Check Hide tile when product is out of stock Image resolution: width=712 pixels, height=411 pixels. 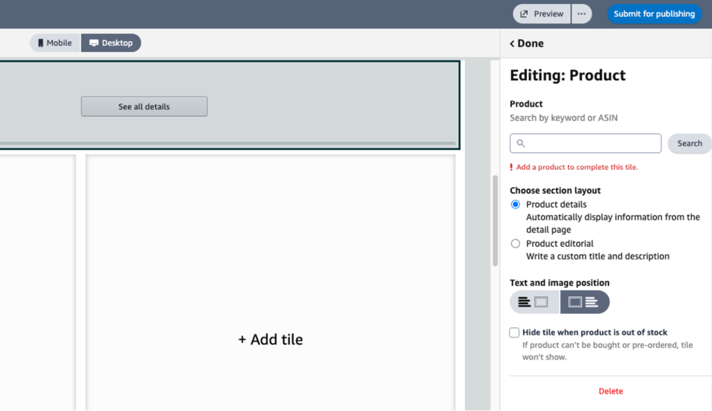(514, 332)
